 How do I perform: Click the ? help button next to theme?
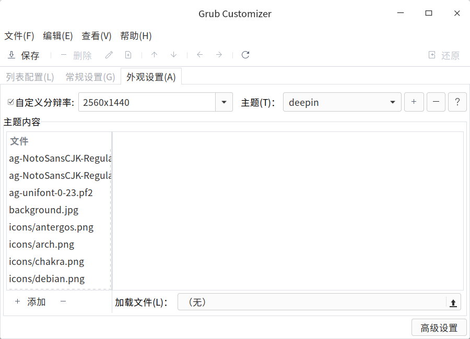457,102
